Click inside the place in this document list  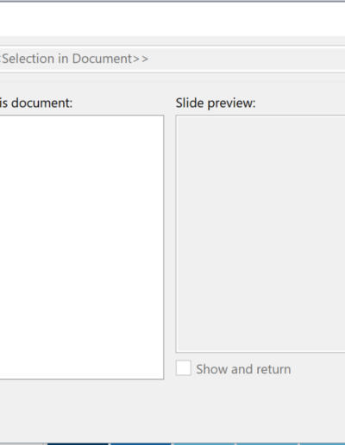(x=82, y=248)
